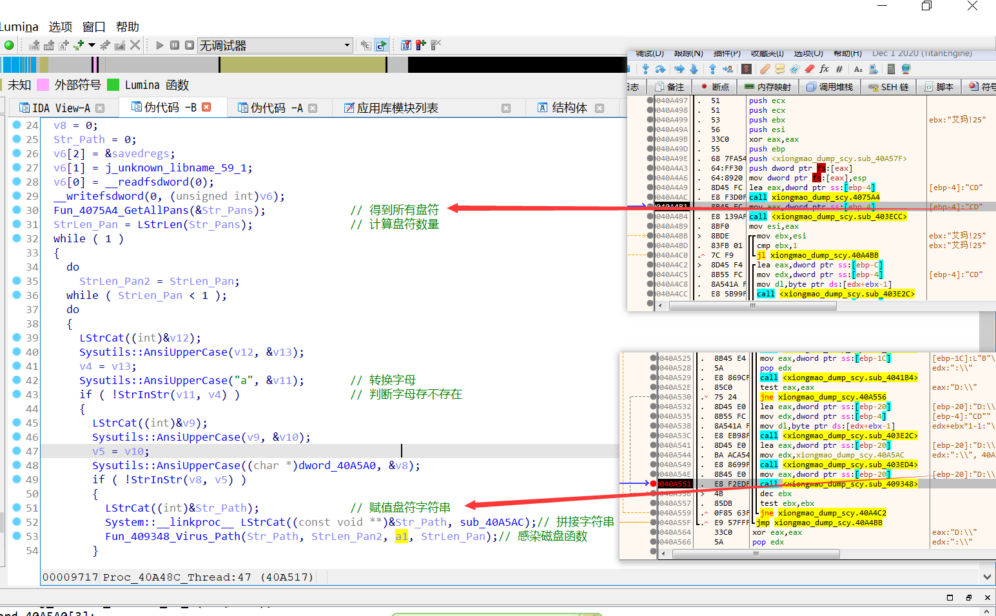Screen dimensions: 996x616
Task: Toggle the breakpoint dot on line 43
Action: [x=17, y=394]
